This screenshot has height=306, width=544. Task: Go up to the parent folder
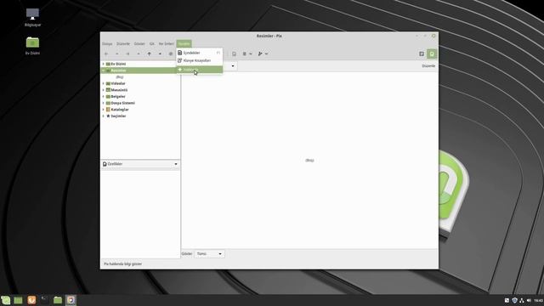(x=150, y=54)
